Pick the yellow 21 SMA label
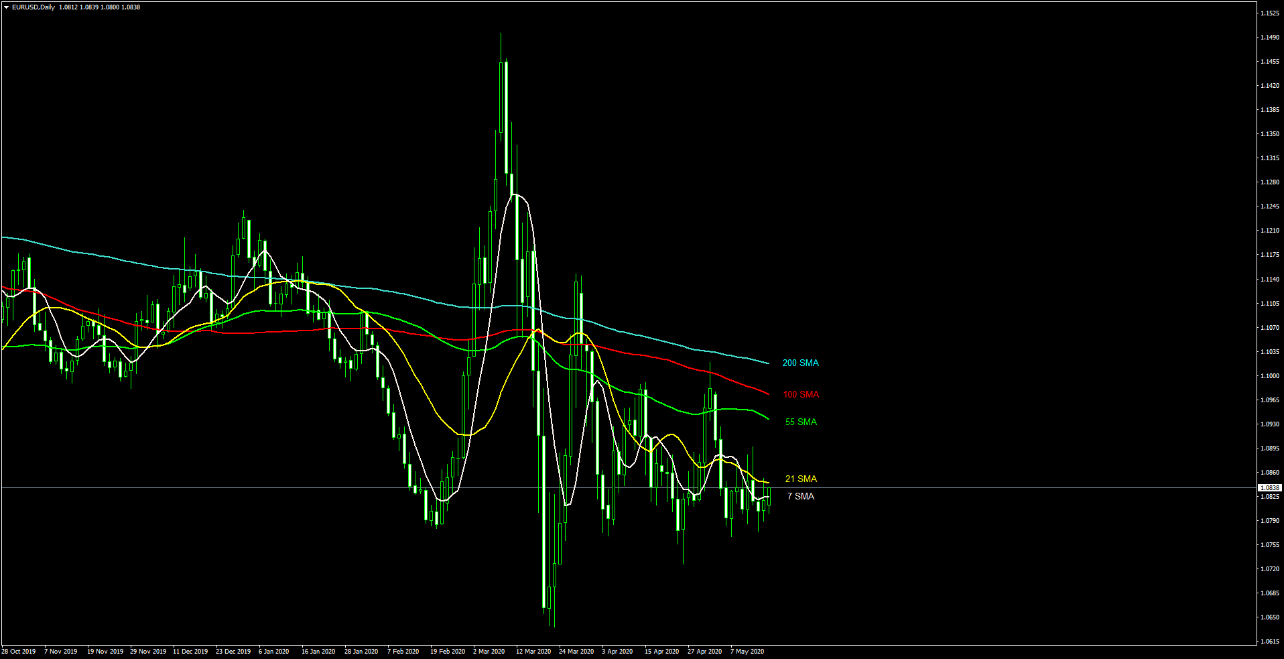This screenshot has width=1284, height=659. point(801,479)
